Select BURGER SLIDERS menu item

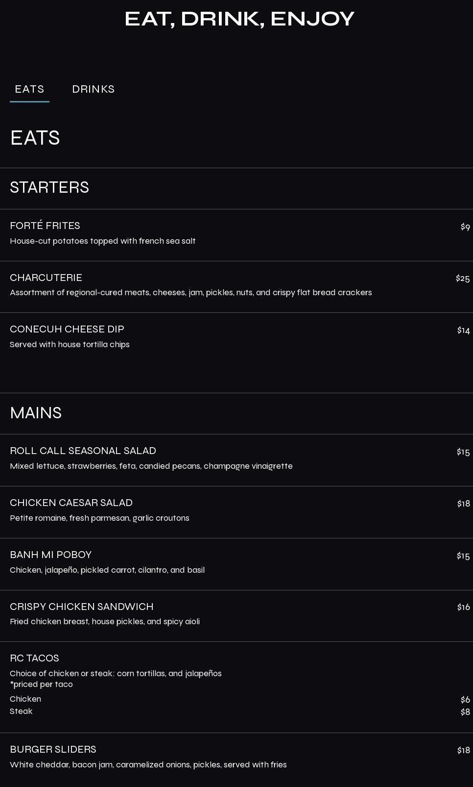pos(53,749)
